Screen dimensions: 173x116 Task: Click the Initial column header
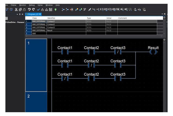[112, 18]
